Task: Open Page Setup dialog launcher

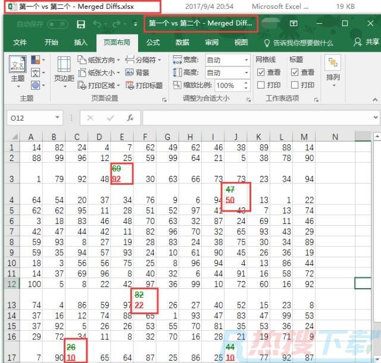Action: [164, 100]
